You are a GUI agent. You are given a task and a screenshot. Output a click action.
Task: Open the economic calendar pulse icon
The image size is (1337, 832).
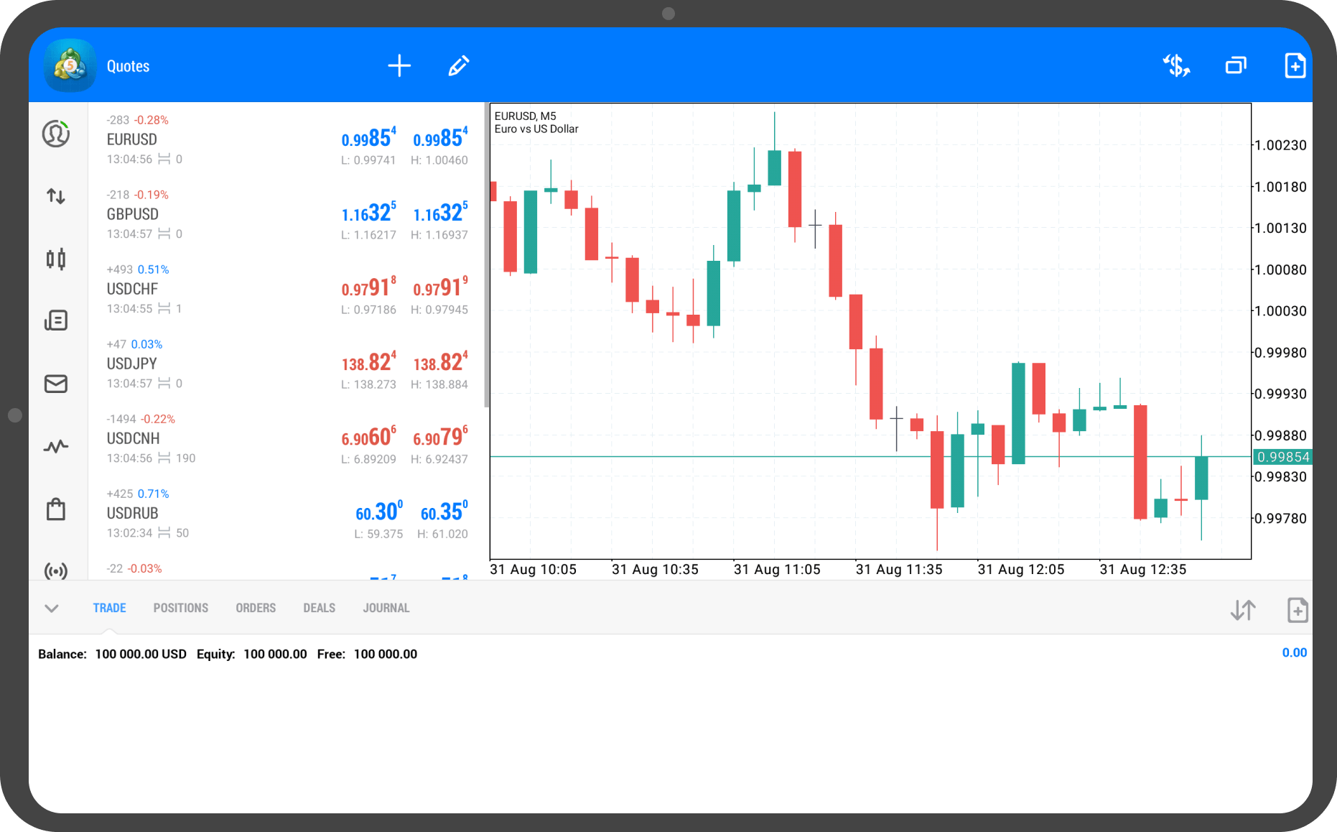point(56,447)
